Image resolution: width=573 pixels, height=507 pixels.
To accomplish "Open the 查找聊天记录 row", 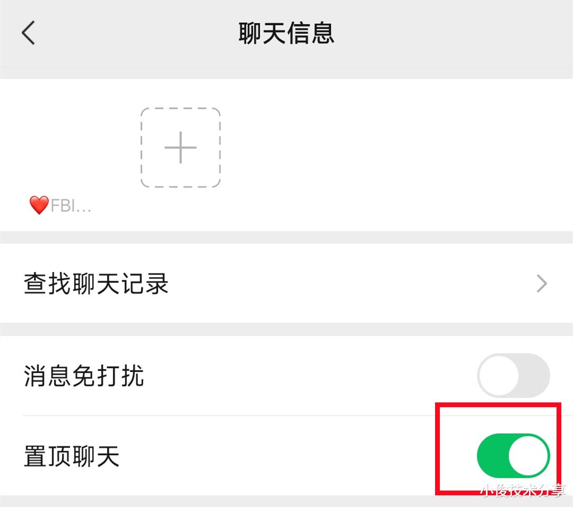I will point(286,283).
